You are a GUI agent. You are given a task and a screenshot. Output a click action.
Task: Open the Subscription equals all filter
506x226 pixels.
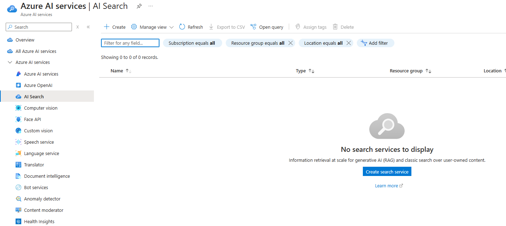point(192,43)
